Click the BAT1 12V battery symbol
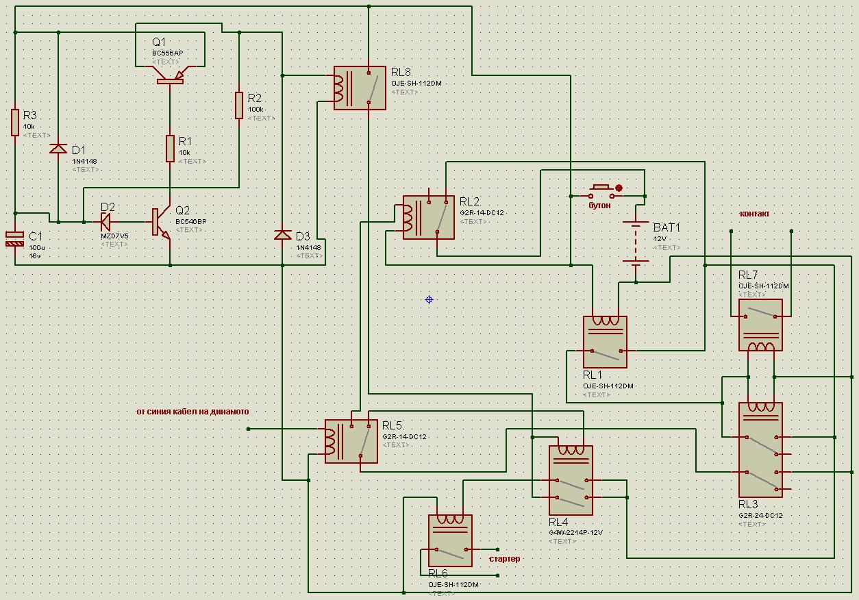Viewport: 859px width, 600px height. pyautogui.click(x=636, y=242)
